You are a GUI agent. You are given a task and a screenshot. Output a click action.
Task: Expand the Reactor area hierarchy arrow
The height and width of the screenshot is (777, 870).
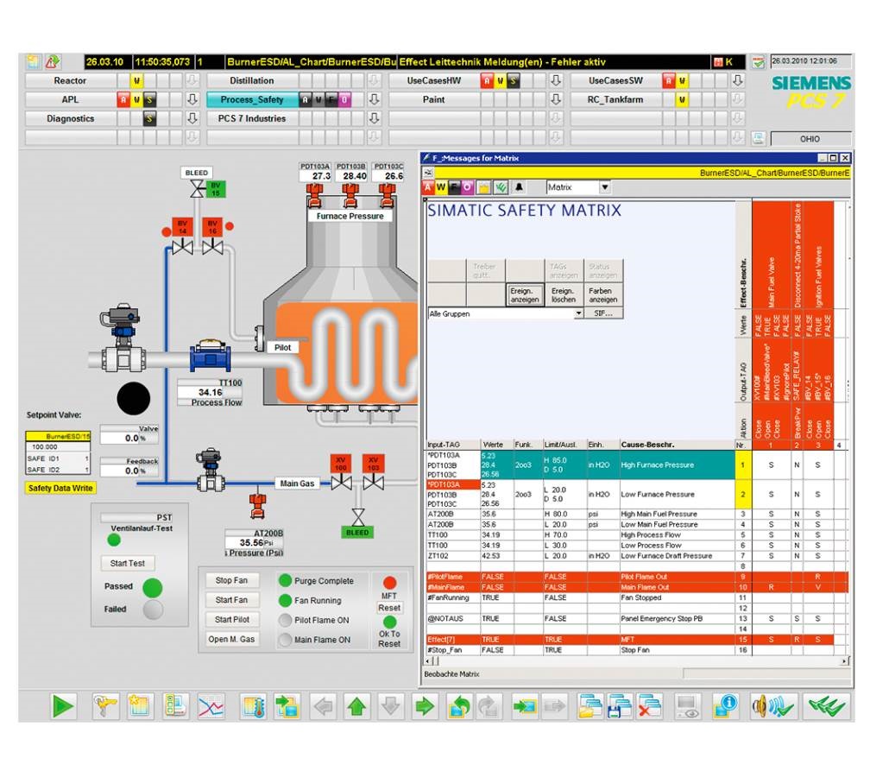pos(192,81)
